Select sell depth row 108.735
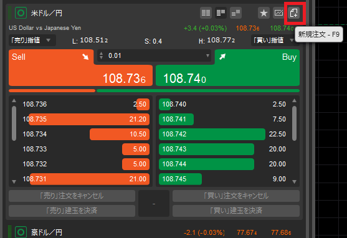 tap(86, 119)
